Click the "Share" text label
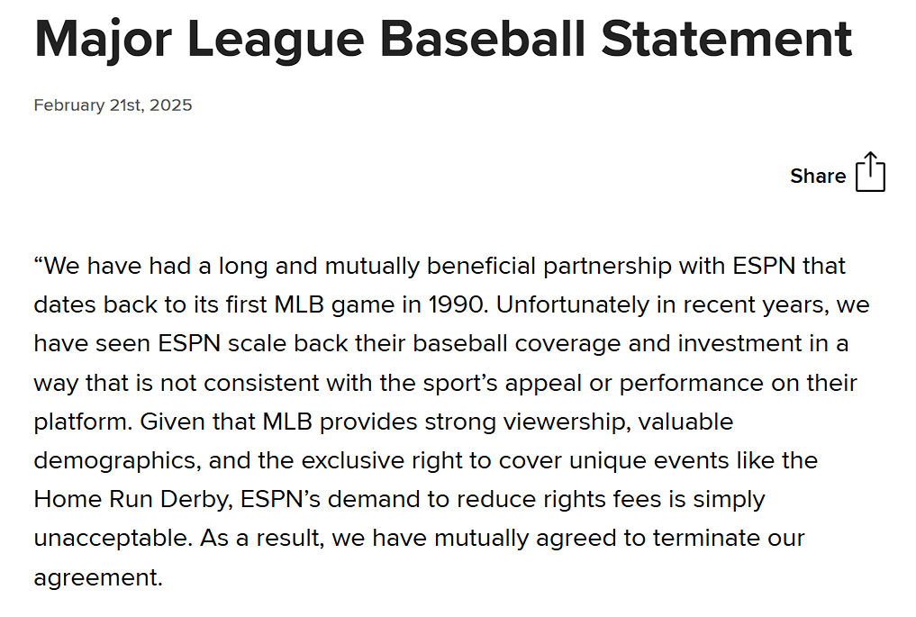 tap(818, 177)
